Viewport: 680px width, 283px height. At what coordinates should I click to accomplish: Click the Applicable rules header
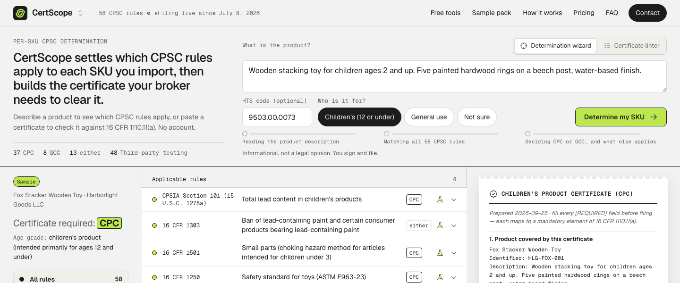pyautogui.click(x=179, y=179)
